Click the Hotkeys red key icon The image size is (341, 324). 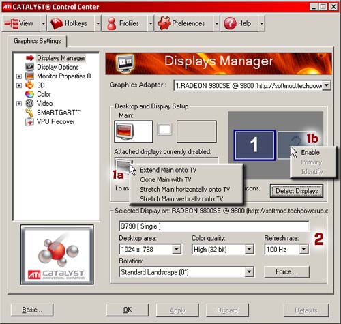pyautogui.click(x=57, y=23)
